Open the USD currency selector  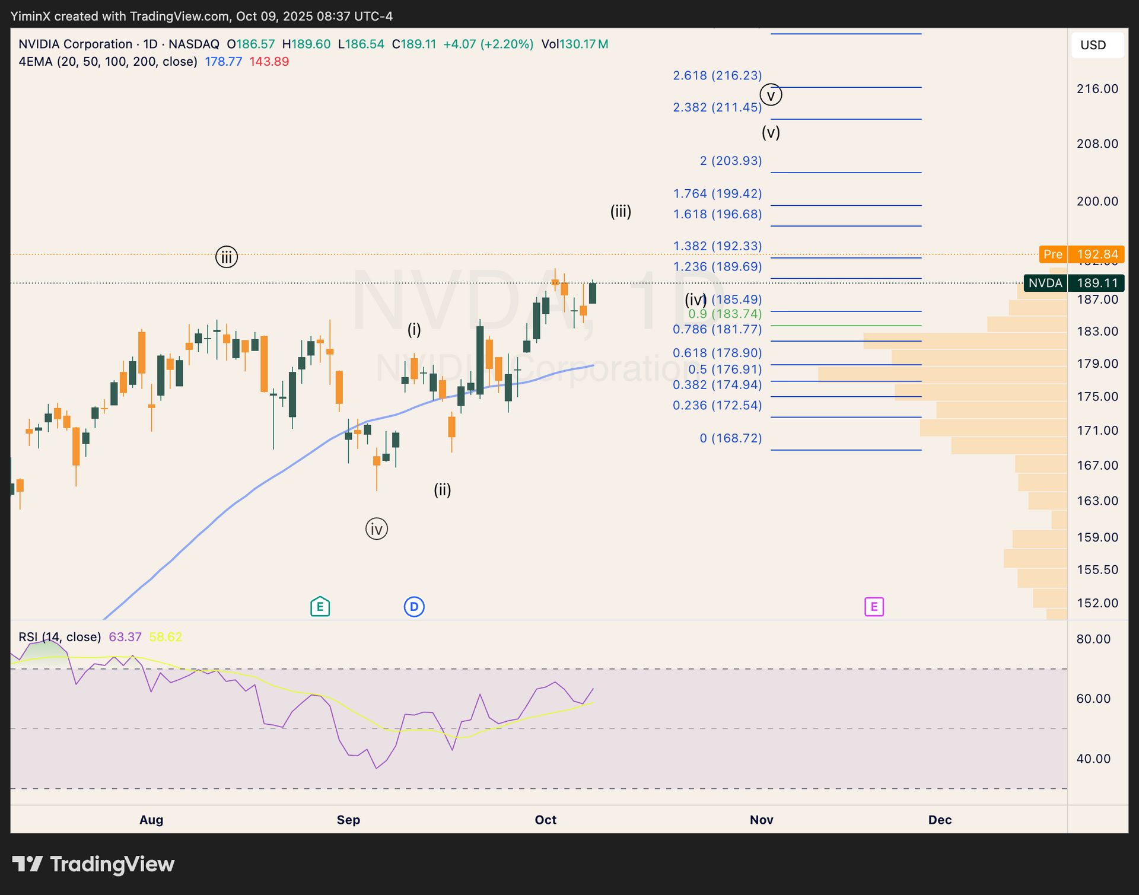[1097, 45]
